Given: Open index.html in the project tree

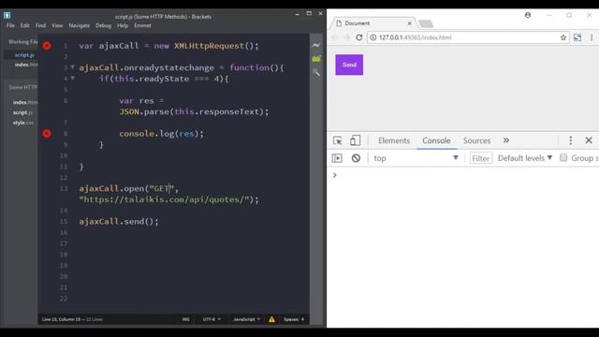Looking at the screenshot, I should (25, 102).
